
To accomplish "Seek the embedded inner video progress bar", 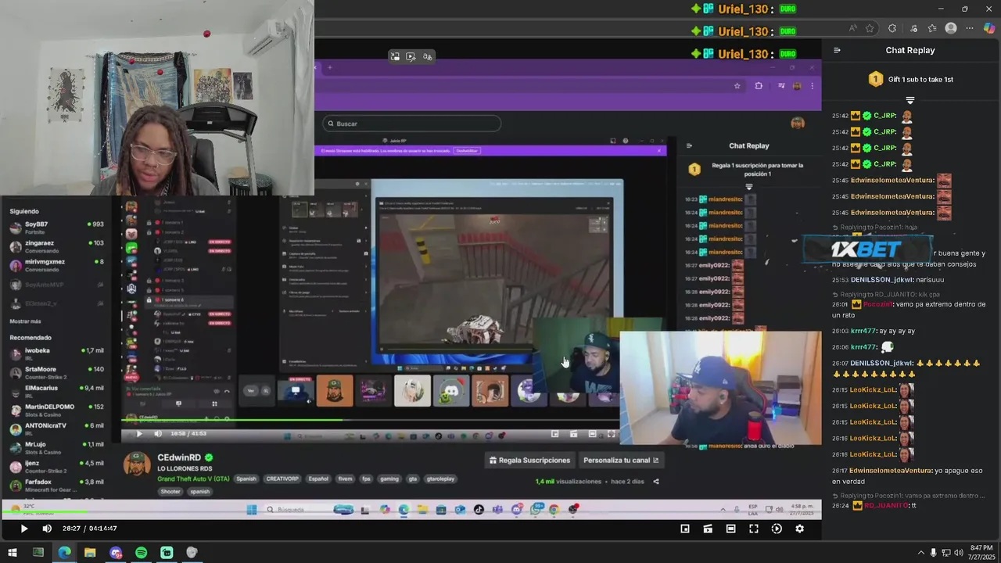I will point(370,420).
